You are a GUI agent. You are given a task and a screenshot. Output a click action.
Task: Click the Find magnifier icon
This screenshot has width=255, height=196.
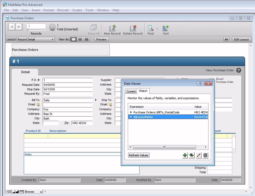click(150, 28)
